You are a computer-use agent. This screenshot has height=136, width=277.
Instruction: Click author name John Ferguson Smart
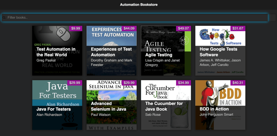coord(216,115)
